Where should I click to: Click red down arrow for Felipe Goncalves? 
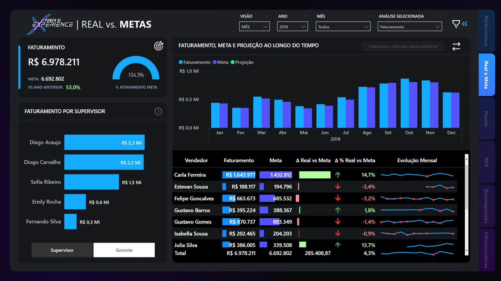pos(338,198)
